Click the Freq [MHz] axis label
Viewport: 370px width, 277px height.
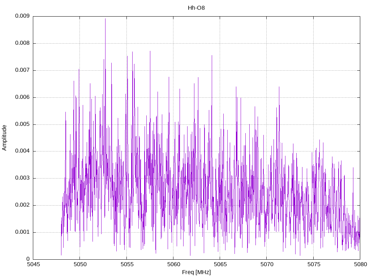(x=196, y=272)
